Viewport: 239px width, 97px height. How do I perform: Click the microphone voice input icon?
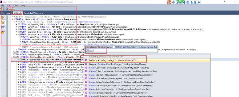184,3
